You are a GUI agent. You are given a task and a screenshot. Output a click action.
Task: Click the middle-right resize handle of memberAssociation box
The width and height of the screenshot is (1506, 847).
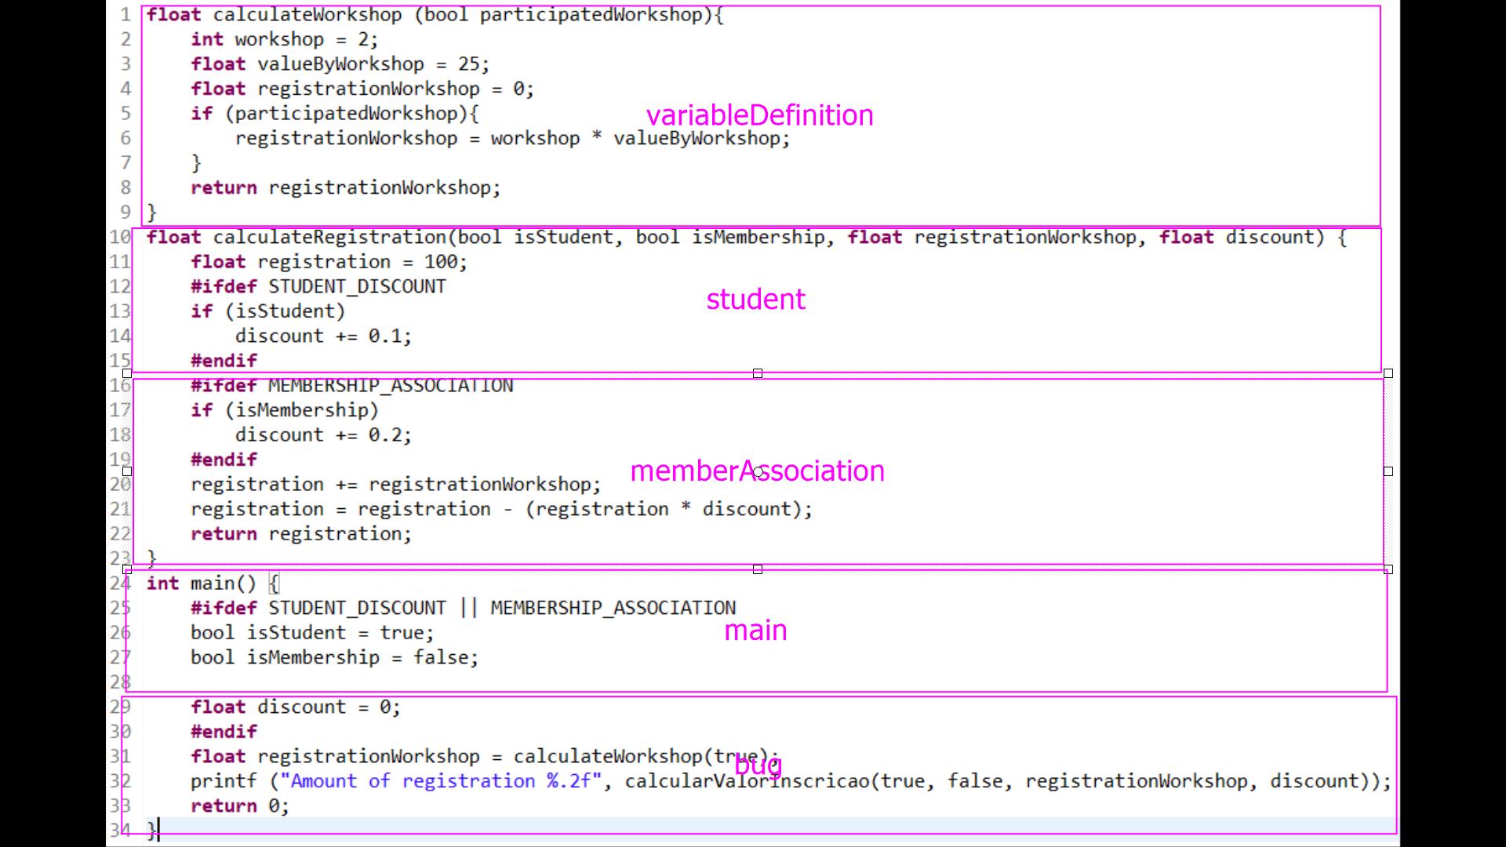click(1388, 471)
